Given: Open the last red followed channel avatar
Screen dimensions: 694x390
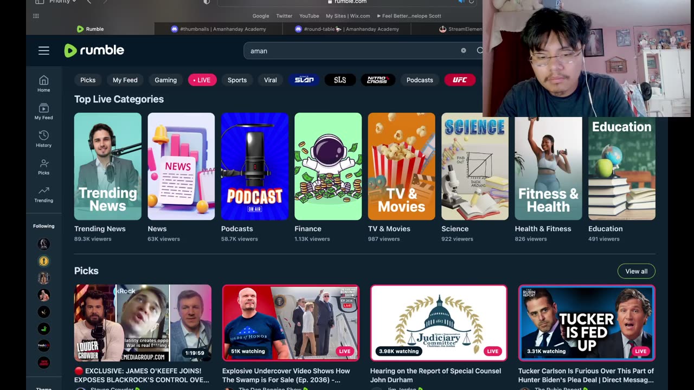Looking at the screenshot, I should 44,362.
